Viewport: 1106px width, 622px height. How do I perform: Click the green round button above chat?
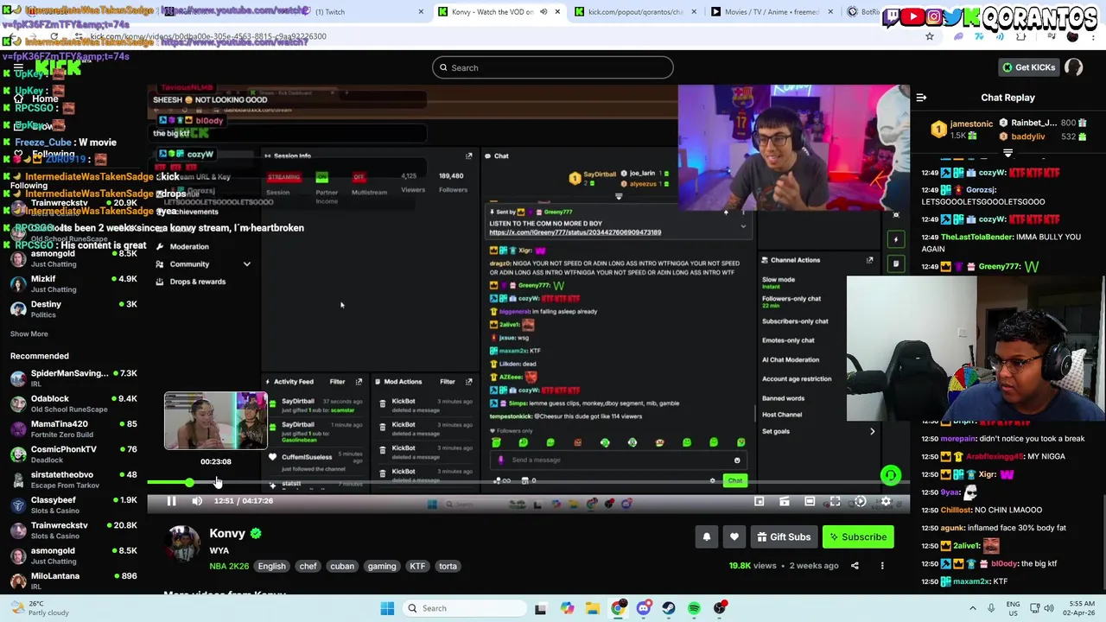pos(890,475)
